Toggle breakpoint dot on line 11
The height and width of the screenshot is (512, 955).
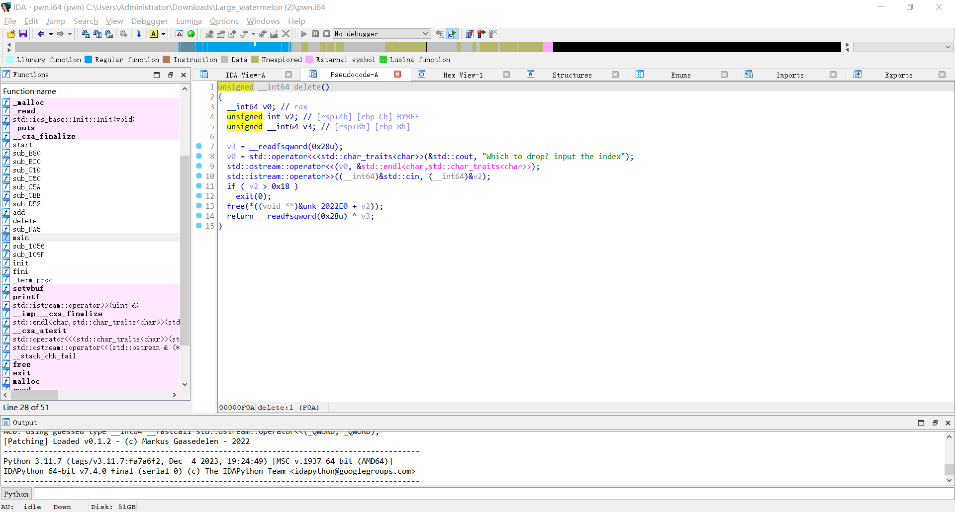pos(199,186)
